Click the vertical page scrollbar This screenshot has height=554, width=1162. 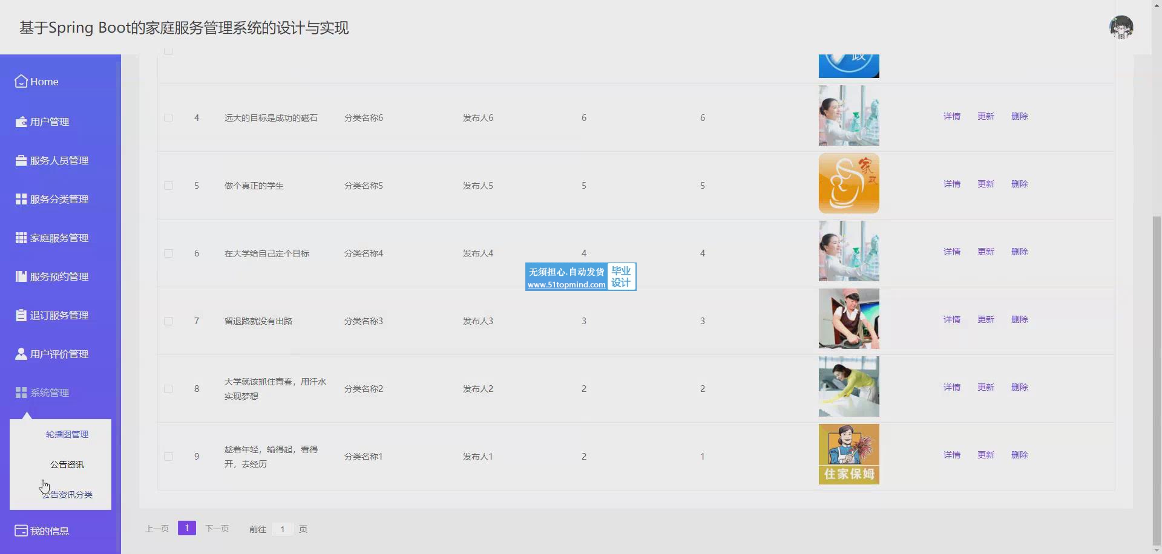coord(1157,381)
